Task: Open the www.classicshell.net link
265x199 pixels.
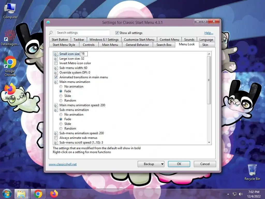Action: click(x=63, y=164)
